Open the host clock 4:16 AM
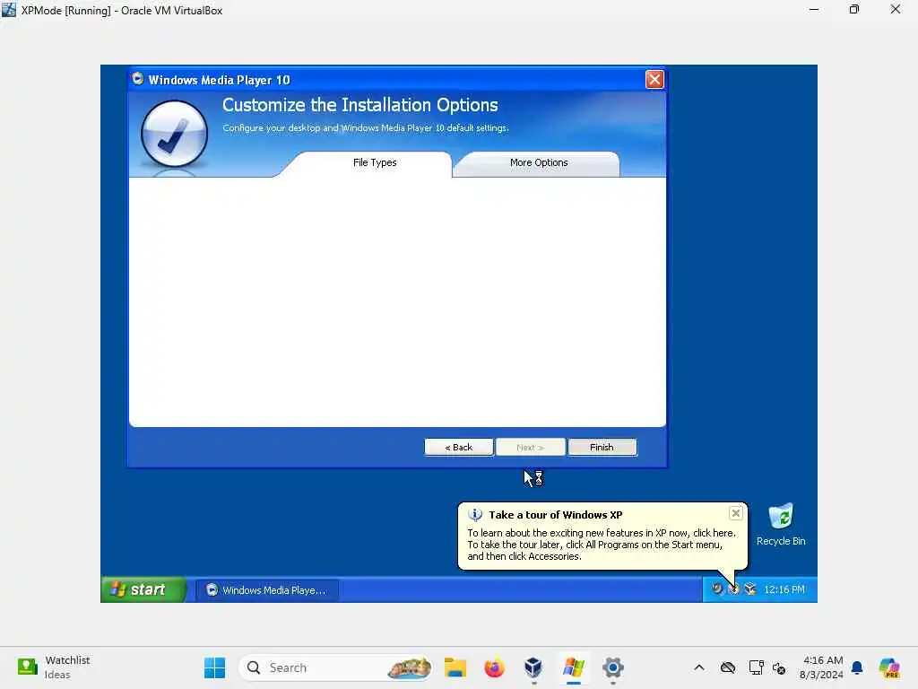Screen dimensions: 918x689 coord(822,667)
